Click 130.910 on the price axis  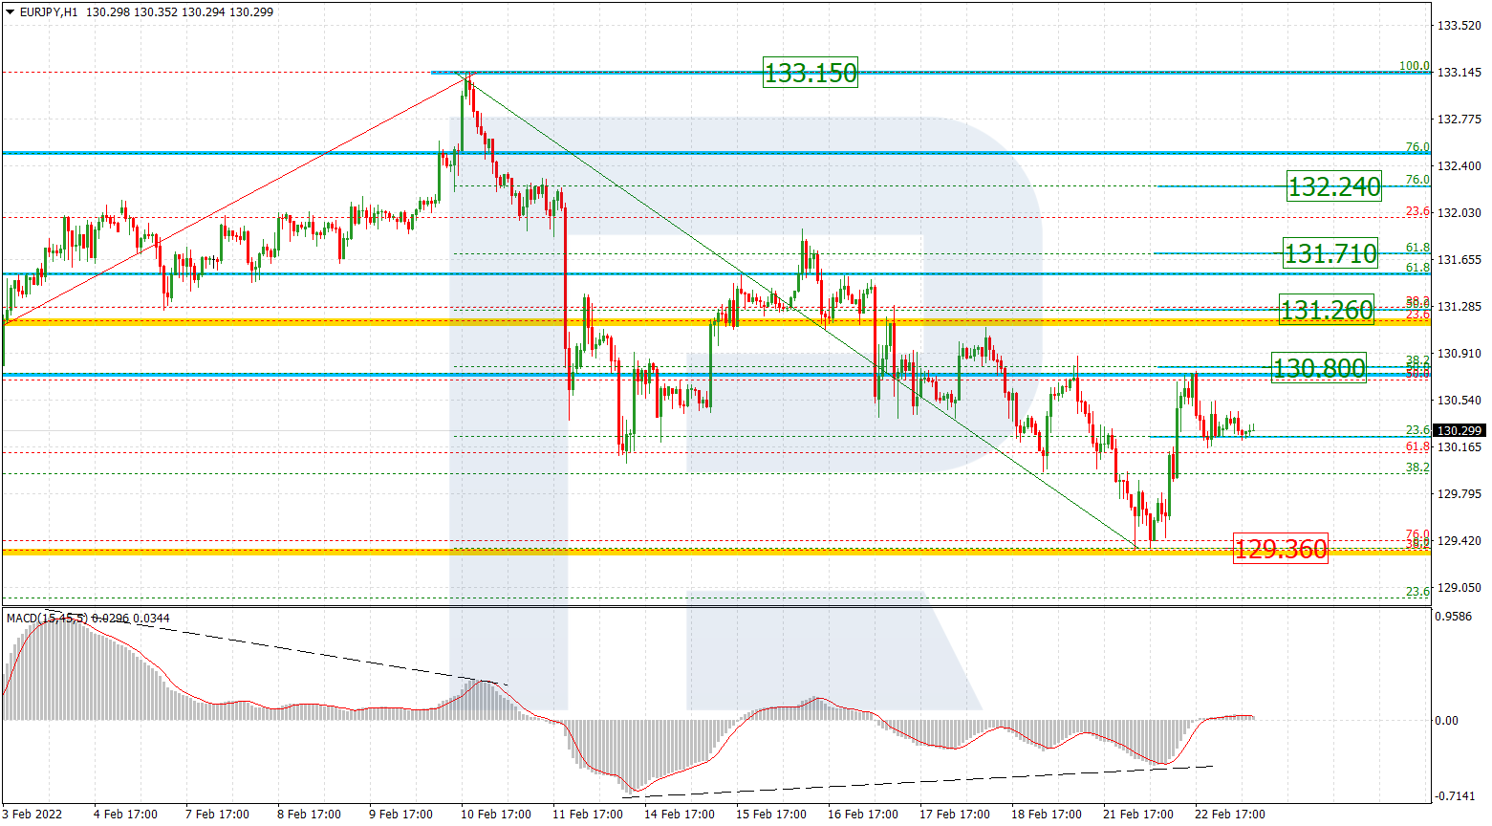click(1460, 354)
